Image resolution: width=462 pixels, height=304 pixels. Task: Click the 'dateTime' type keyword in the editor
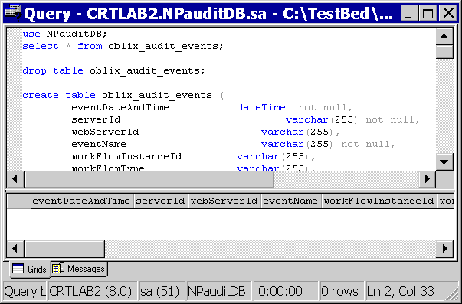tap(261, 107)
